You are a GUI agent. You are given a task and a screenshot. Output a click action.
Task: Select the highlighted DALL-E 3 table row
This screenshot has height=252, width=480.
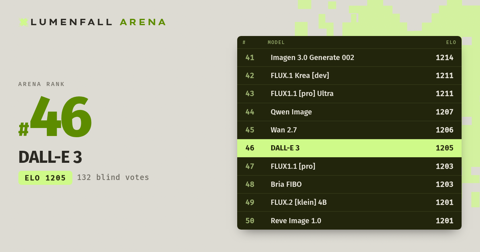349,148
